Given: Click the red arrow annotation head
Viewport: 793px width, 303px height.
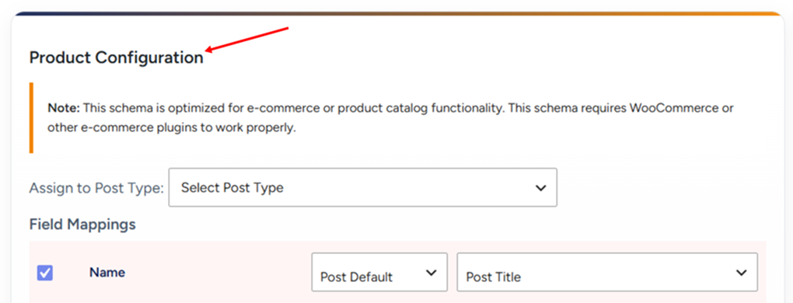Looking at the screenshot, I should [x=211, y=49].
